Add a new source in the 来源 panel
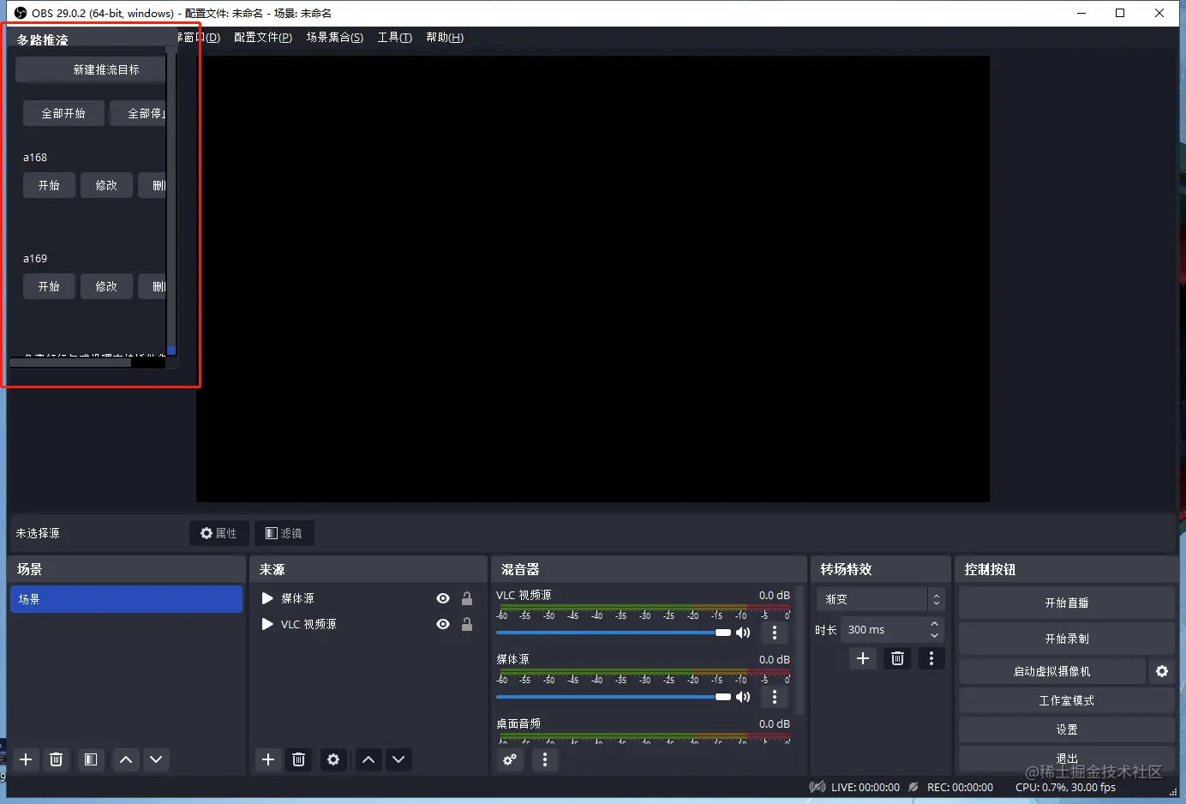The height and width of the screenshot is (804, 1186). pos(268,759)
